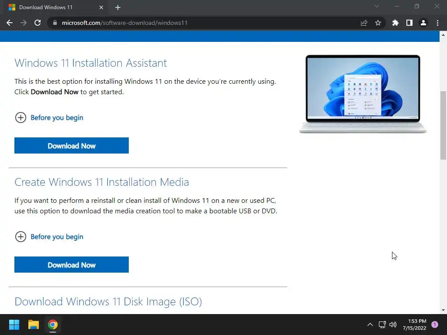This screenshot has width=447, height=335.
Task: Show hidden system tray icons
Action: pos(370,325)
